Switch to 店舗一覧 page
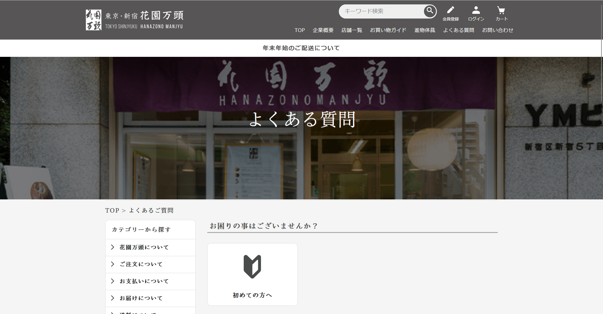603x314 pixels. tap(352, 30)
